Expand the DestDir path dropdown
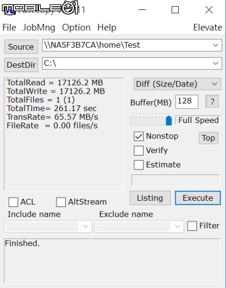The image size is (226, 288). point(215,63)
